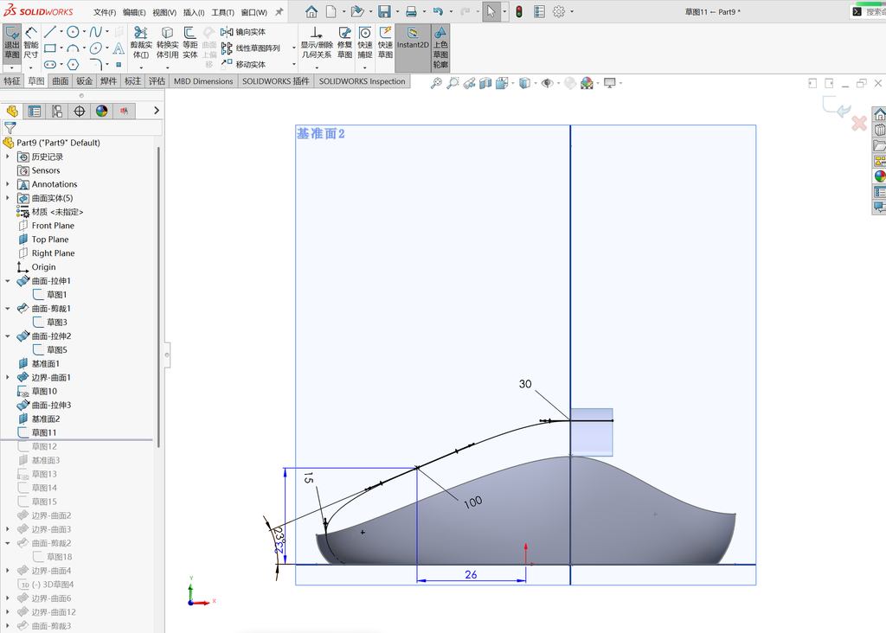The image size is (886, 633).
Task: Click the Save icon
Action: pos(384,11)
